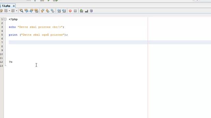
Task: Toggle a bookmark on the current line
Action: point(52,11)
